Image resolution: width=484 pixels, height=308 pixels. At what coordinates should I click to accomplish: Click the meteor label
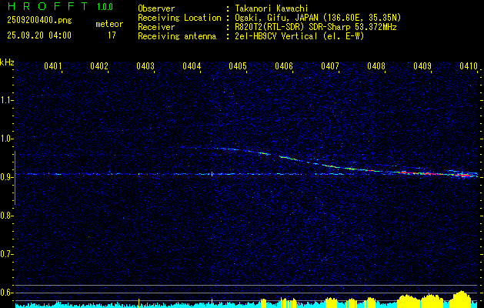pyautogui.click(x=109, y=24)
